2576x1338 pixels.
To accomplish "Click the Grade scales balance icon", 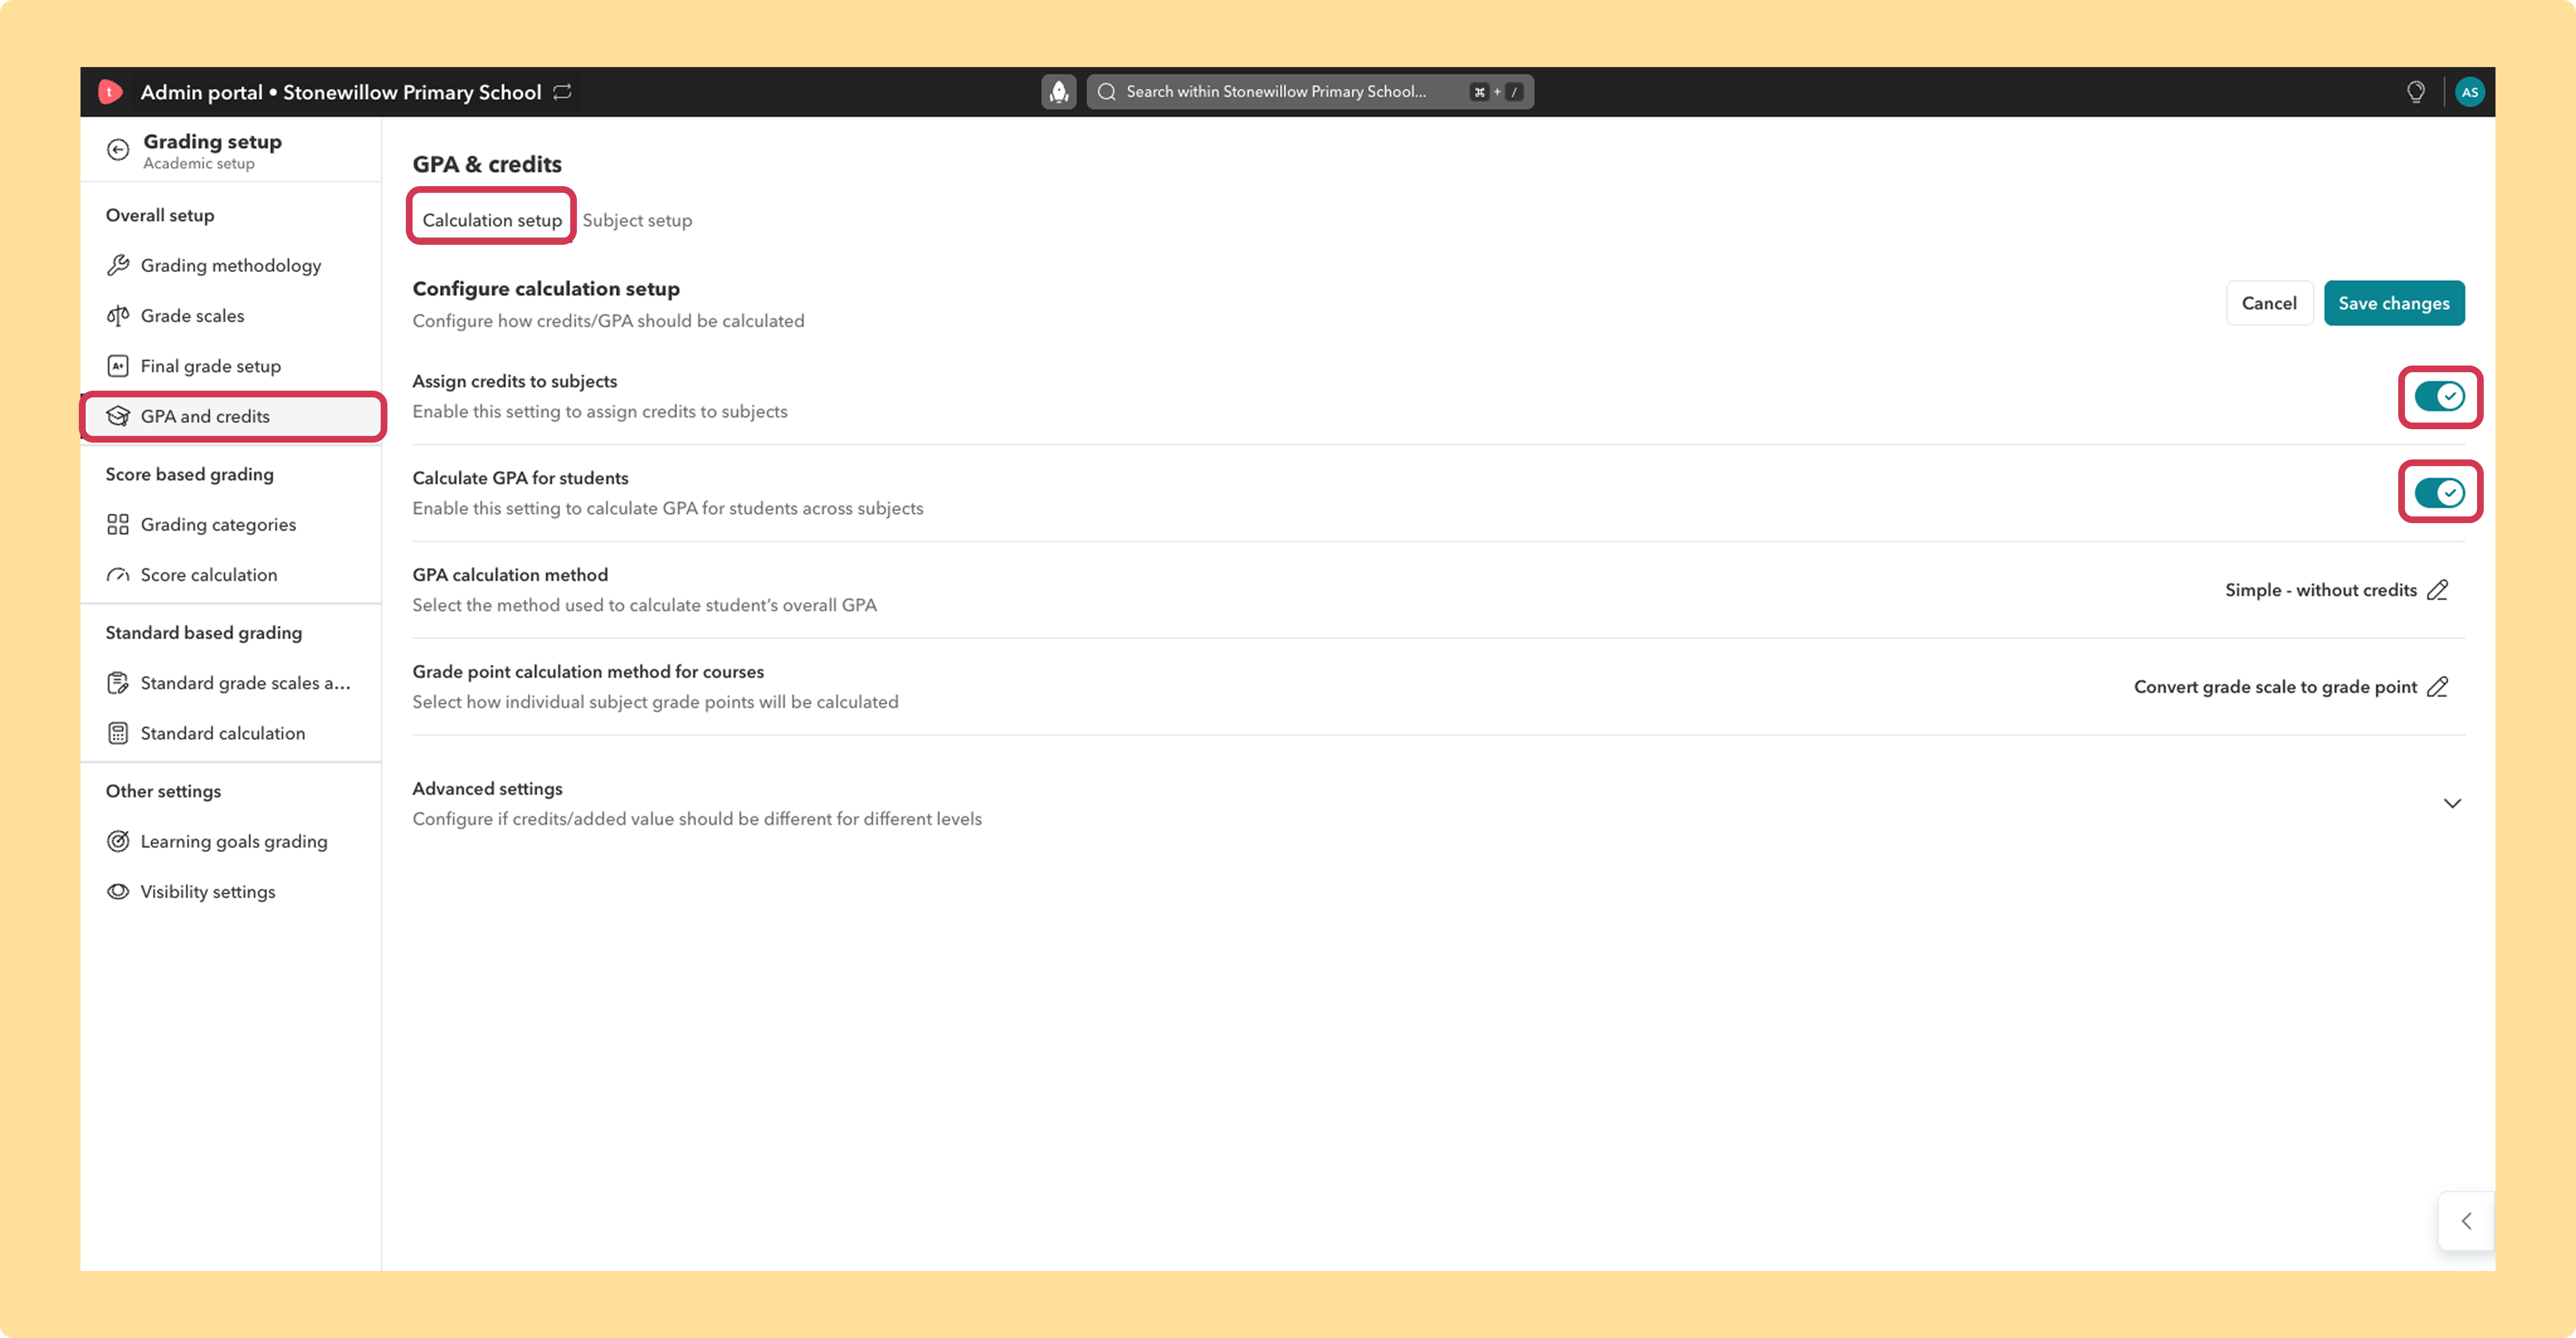I will tap(118, 316).
